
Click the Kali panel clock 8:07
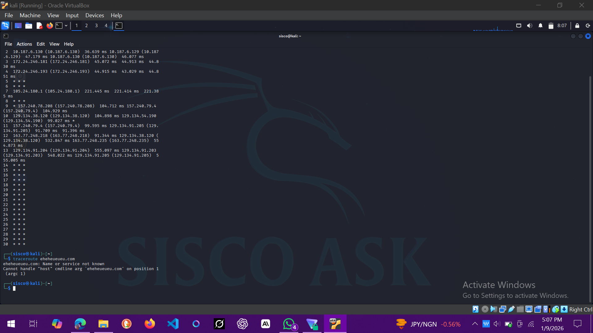coord(562,26)
